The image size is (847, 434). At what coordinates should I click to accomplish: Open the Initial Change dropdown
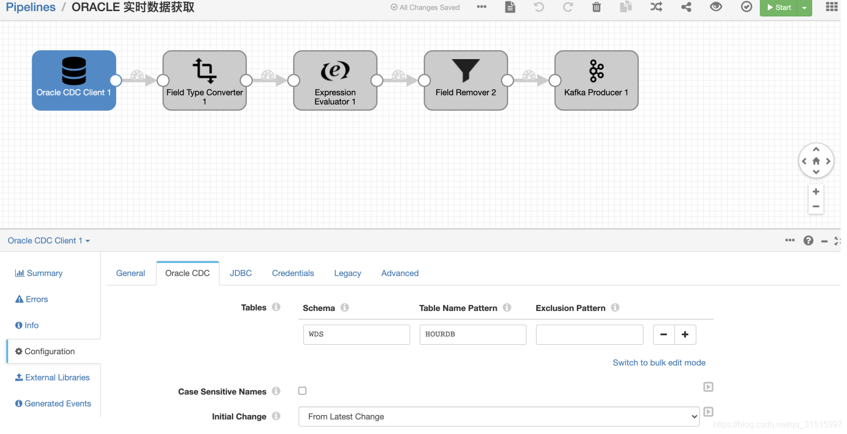(x=499, y=417)
